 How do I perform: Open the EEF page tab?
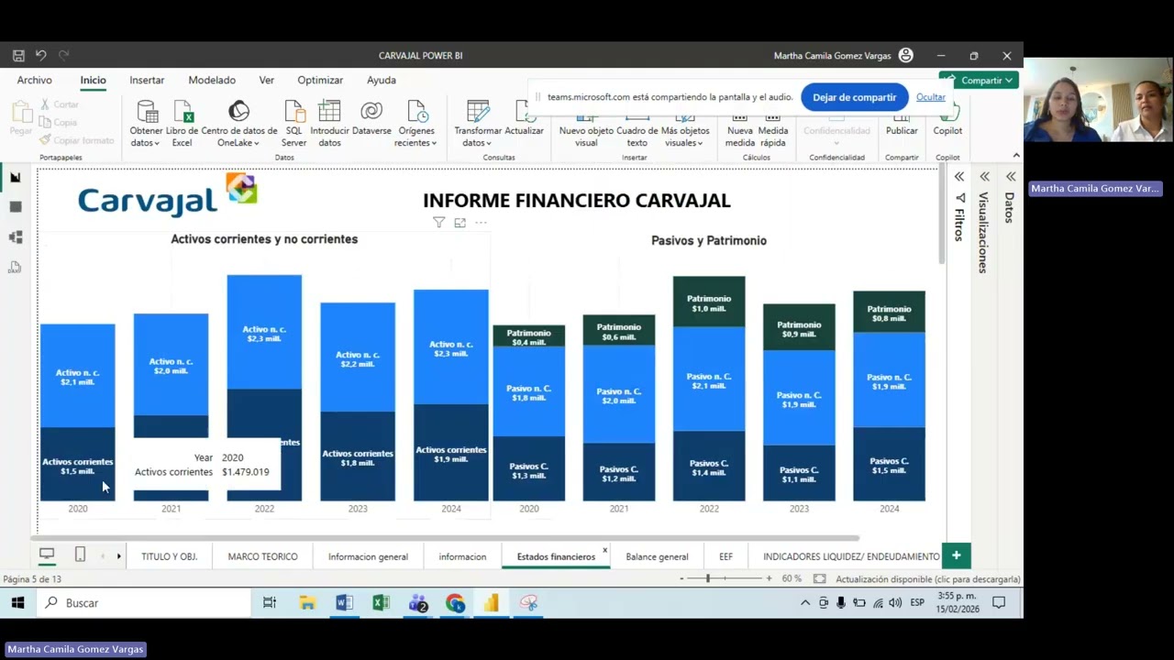(x=725, y=556)
